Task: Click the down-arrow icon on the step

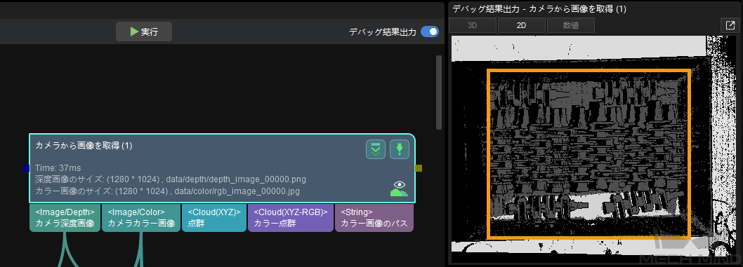Action: 400,149
